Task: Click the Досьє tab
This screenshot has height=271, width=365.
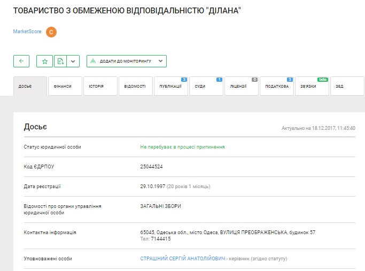Action: [x=30, y=86]
